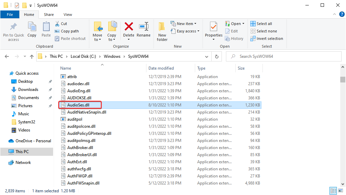The image size is (346, 195).
Task: Open the Easy access dropdown
Action: coord(185,31)
